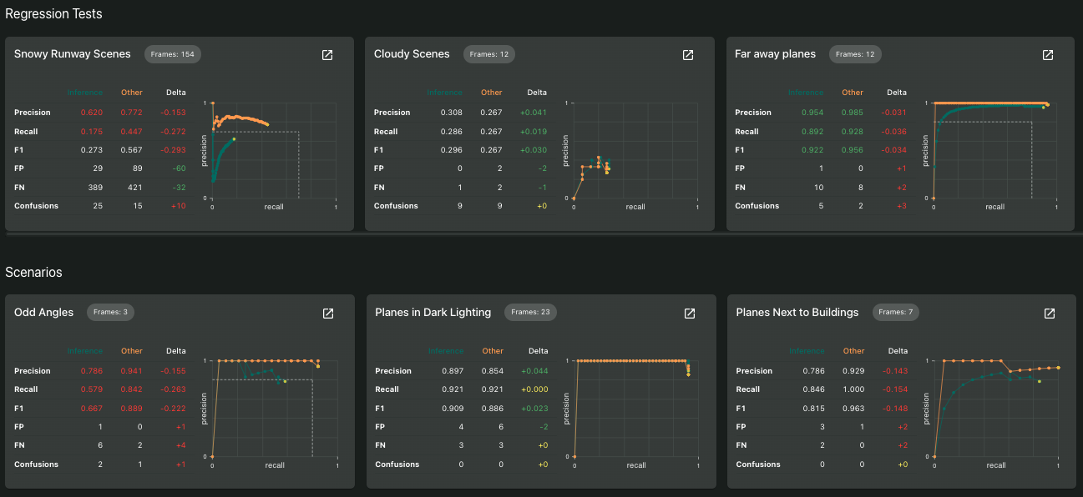
Task: Click the Far away planes title
Action: [775, 54]
